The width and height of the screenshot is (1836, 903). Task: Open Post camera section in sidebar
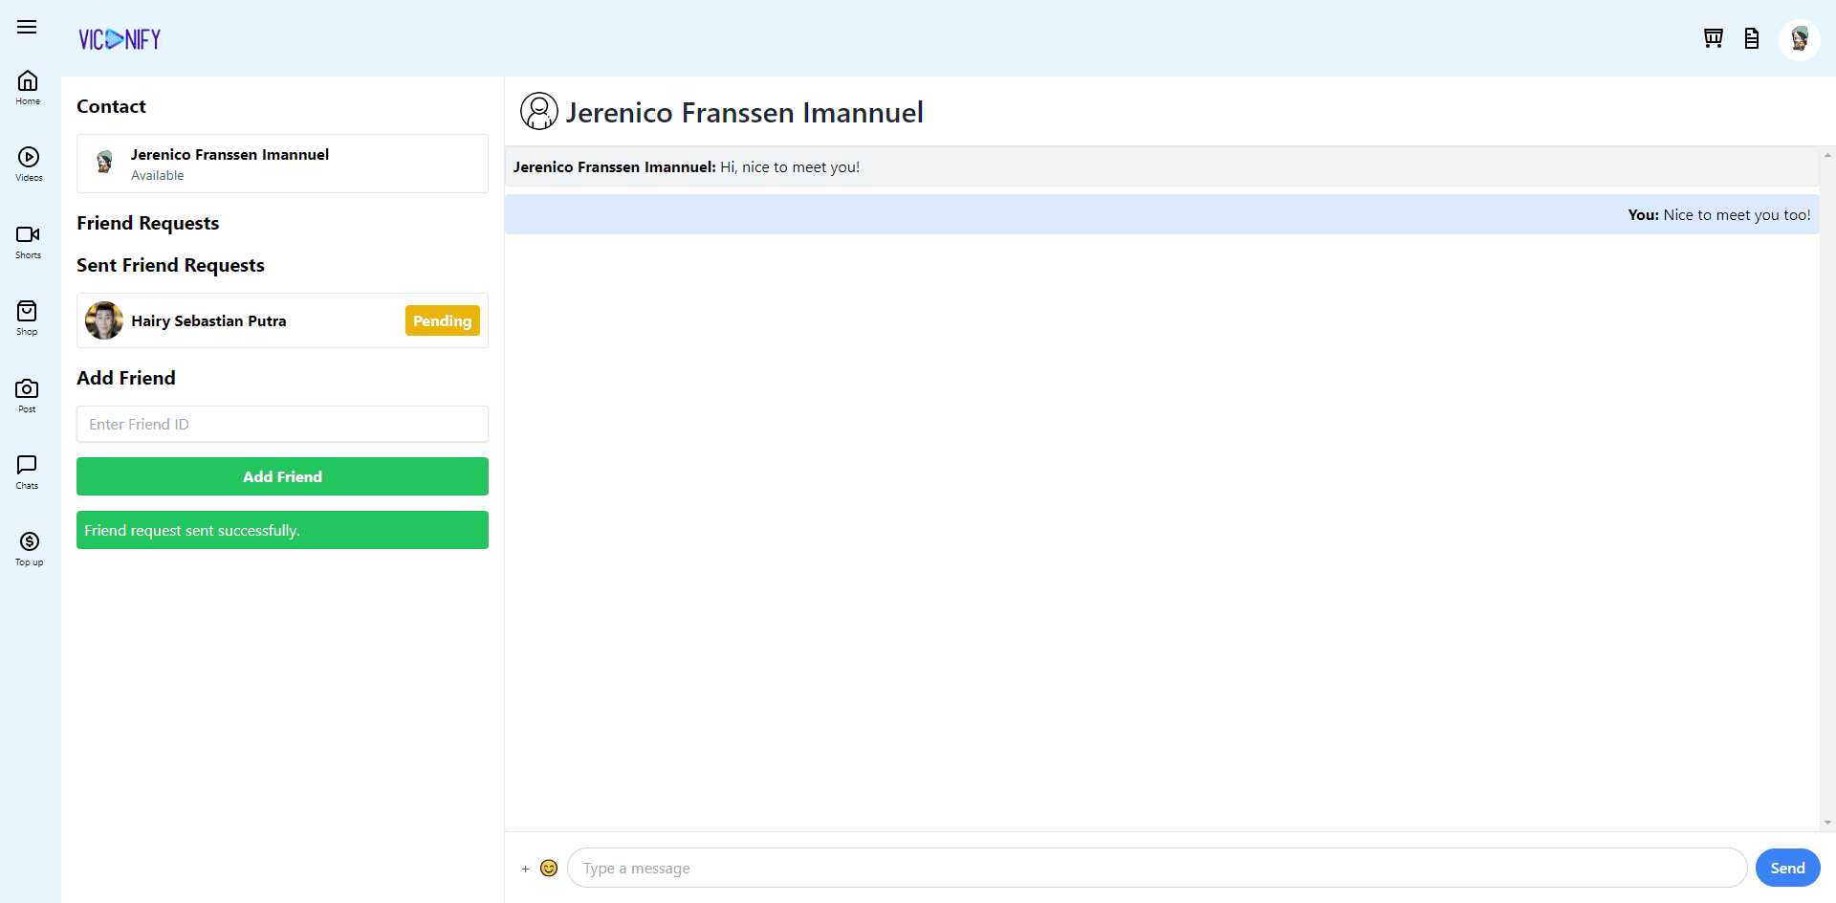[27, 394]
